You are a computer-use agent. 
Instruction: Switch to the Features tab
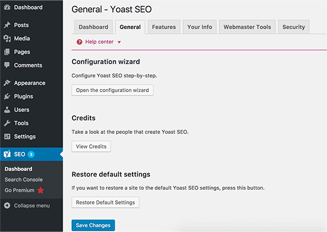point(164,27)
